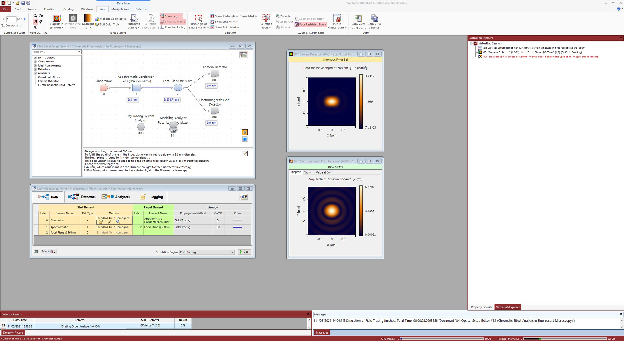Show Line Marker in the ribbon

pos(224,22)
